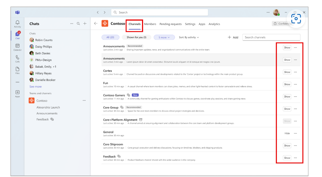This screenshot has width=322, height=177.
Task: Click the Microsoft Teams logo icon
Action: coord(17,12)
